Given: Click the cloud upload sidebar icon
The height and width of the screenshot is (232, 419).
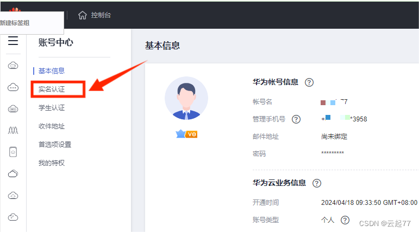Looking at the screenshot, I should tap(13, 196).
